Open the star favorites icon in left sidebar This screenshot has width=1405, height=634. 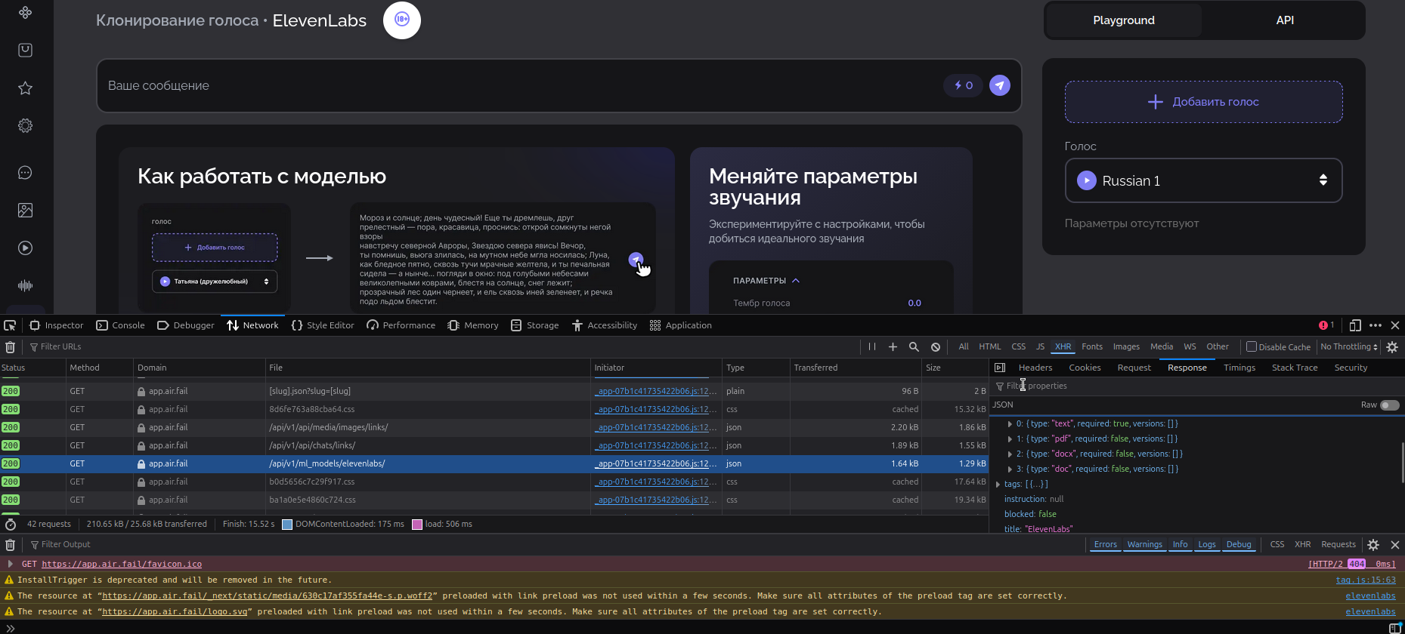pos(25,88)
